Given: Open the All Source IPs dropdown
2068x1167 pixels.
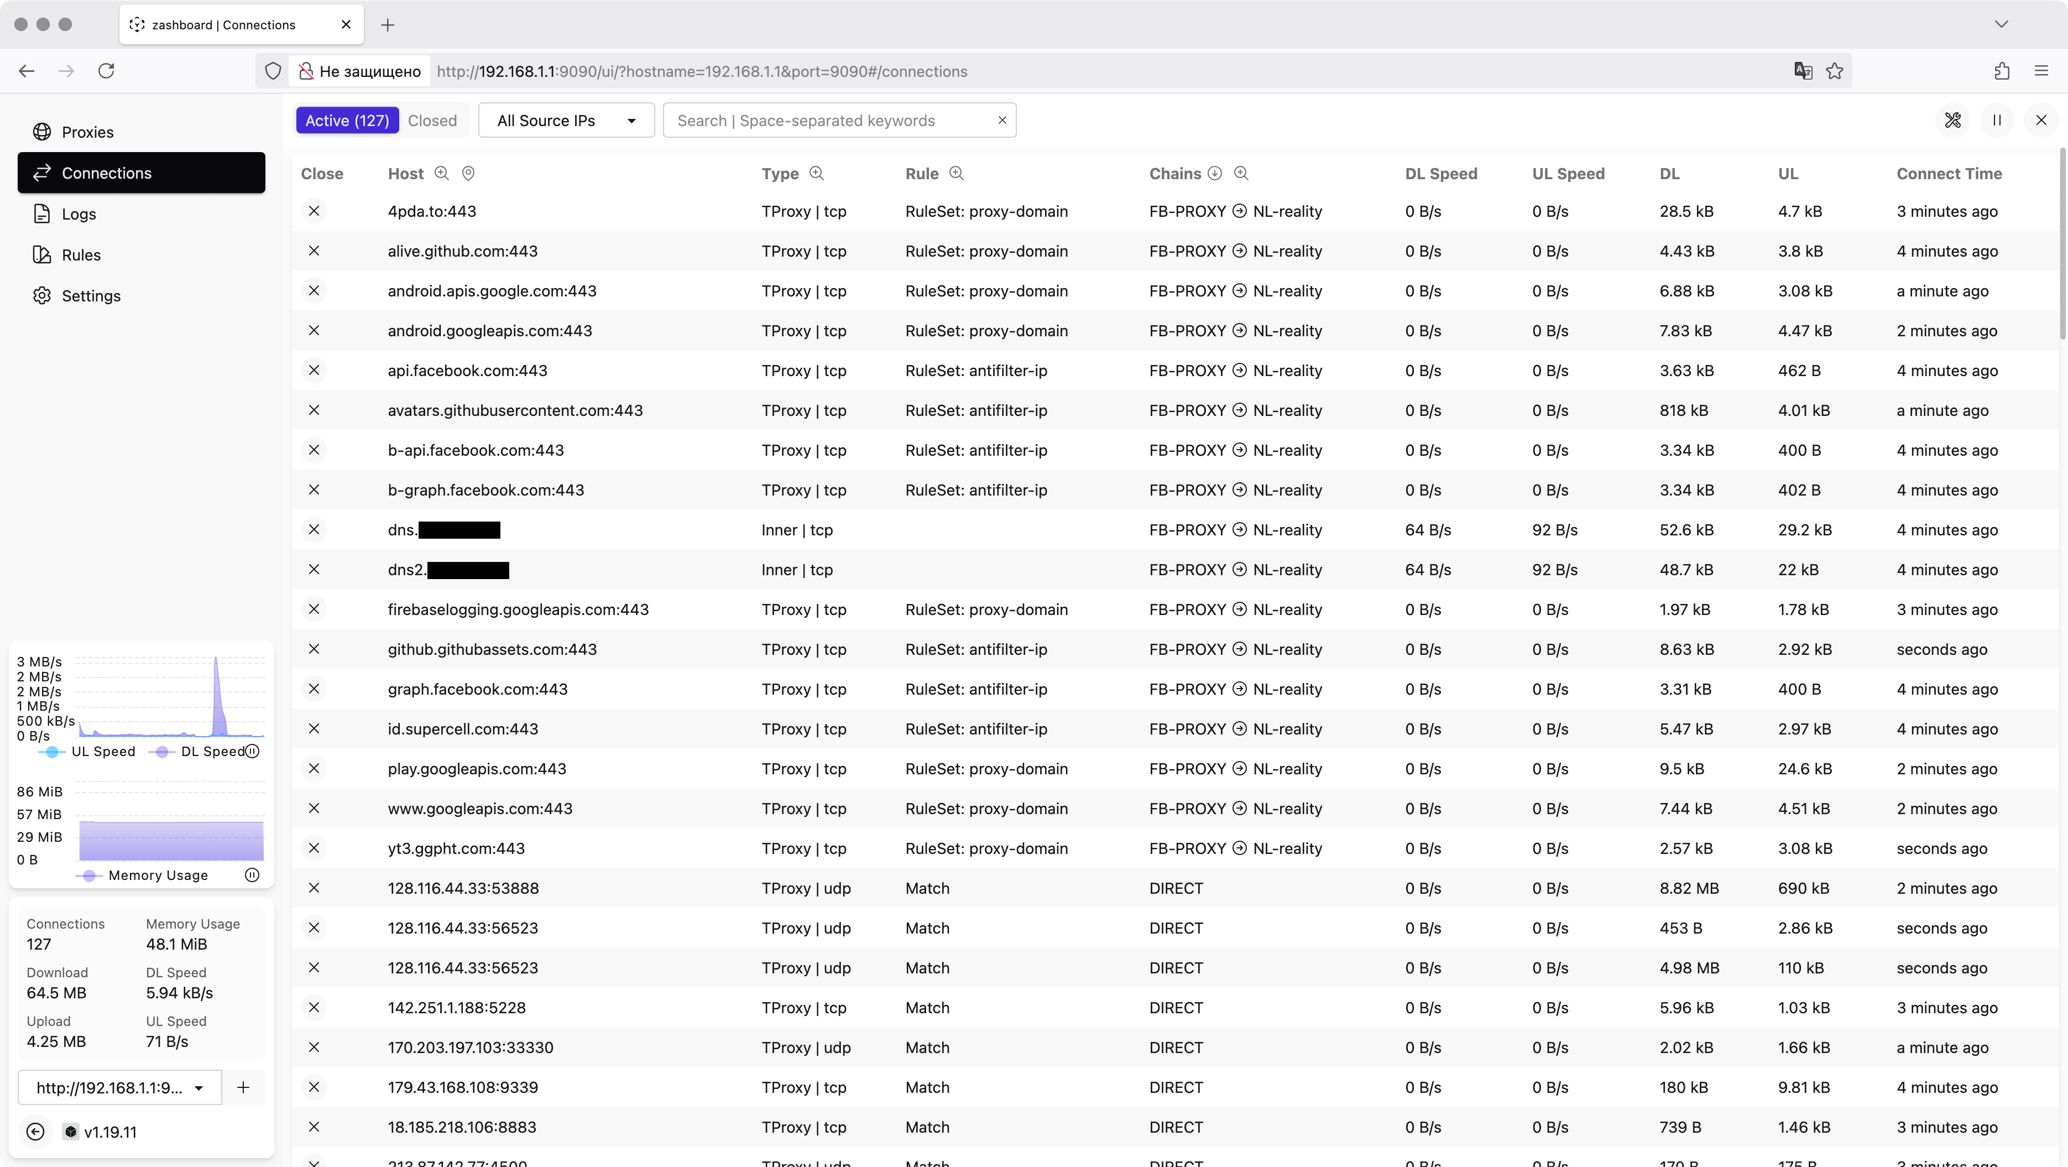Looking at the screenshot, I should click(566, 121).
